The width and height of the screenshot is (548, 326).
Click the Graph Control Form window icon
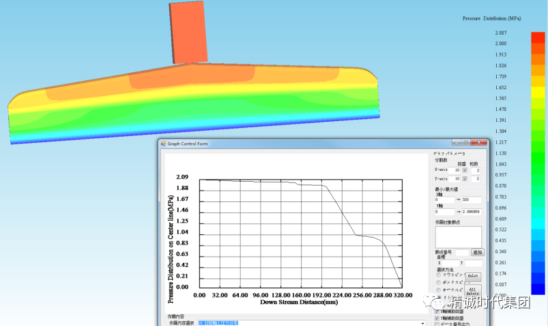pos(163,144)
